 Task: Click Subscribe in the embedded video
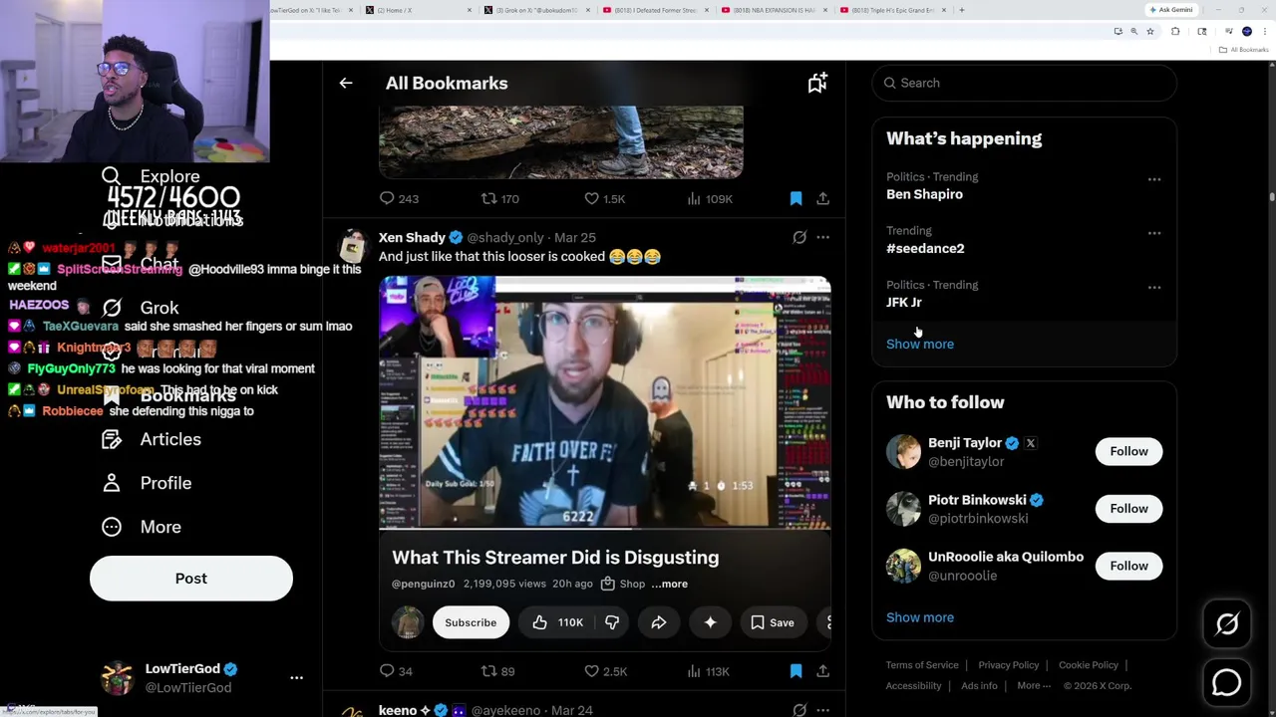(471, 622)
